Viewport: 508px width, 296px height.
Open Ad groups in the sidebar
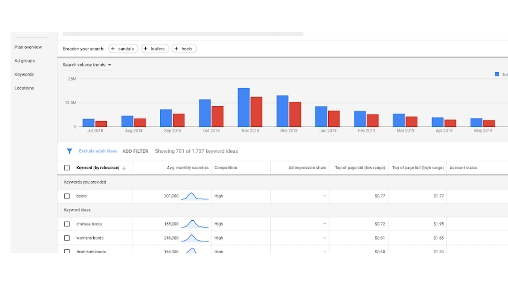[25, 61]
